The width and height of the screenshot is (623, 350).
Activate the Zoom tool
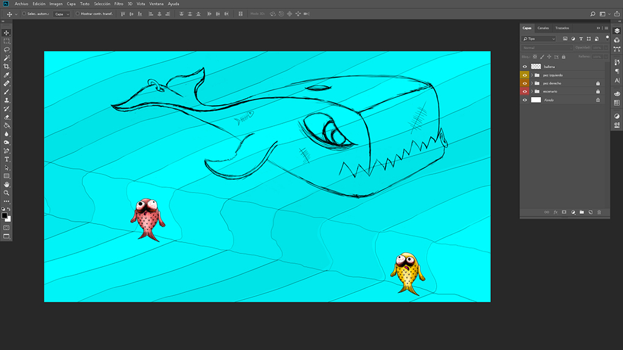(x=7, y=193)
